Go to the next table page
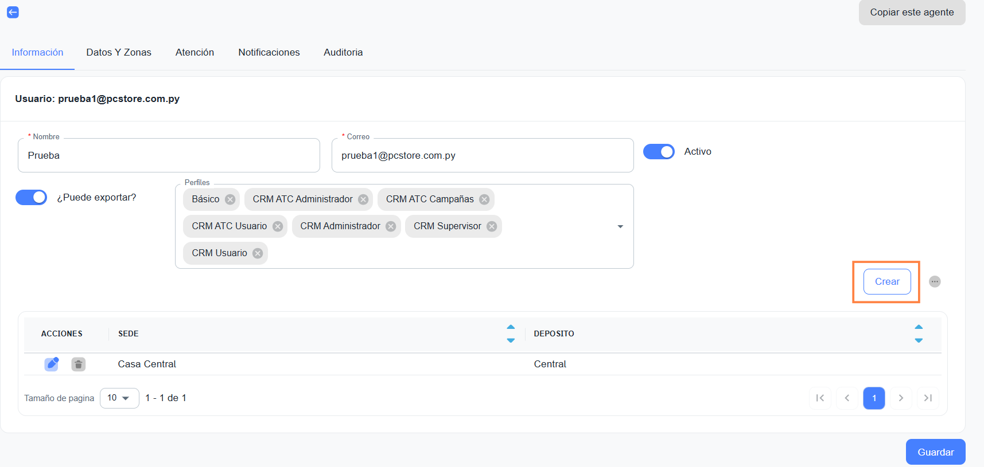This screenshot has width=984, height=467. (x=901, y=398)
